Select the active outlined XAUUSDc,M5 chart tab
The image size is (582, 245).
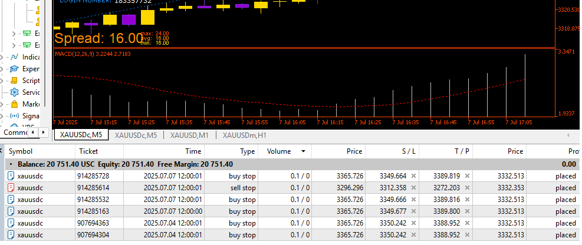click(81, 135)
